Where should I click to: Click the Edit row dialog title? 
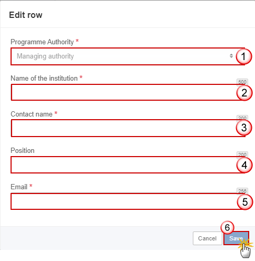coord(26,15)
